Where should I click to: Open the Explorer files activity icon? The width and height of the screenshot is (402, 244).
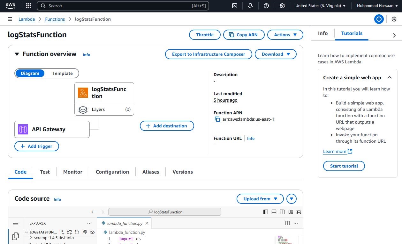click(x=15, y=236)
